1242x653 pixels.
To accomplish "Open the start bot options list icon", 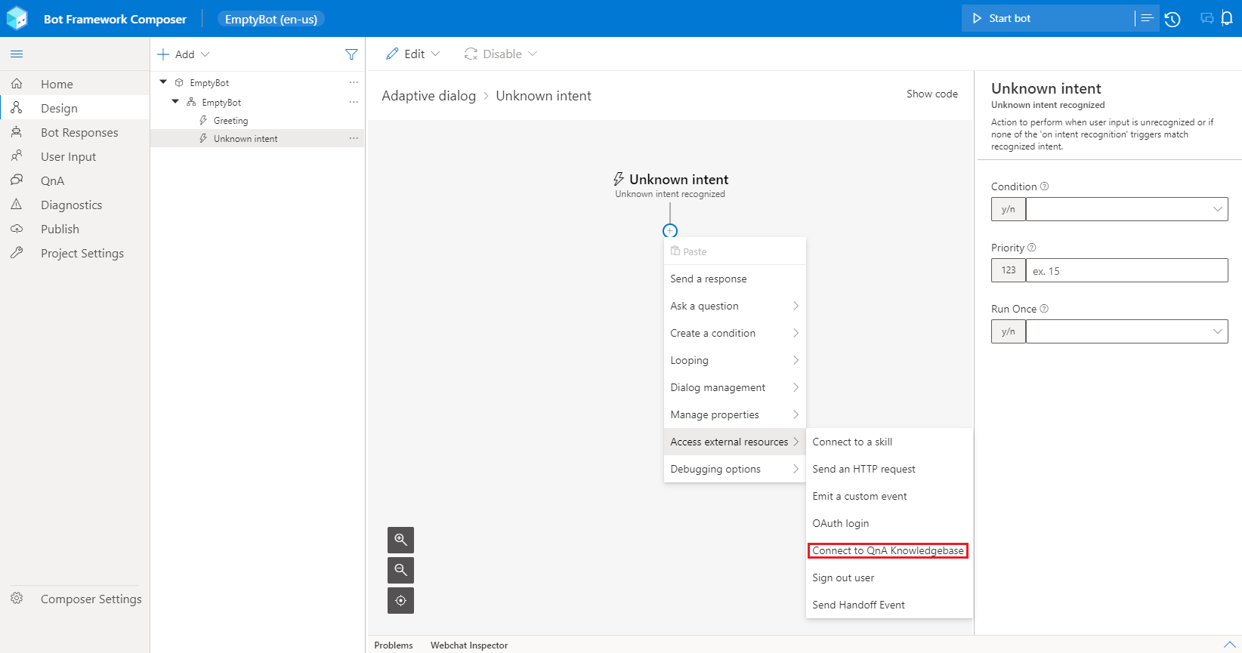I will 1147,18.
